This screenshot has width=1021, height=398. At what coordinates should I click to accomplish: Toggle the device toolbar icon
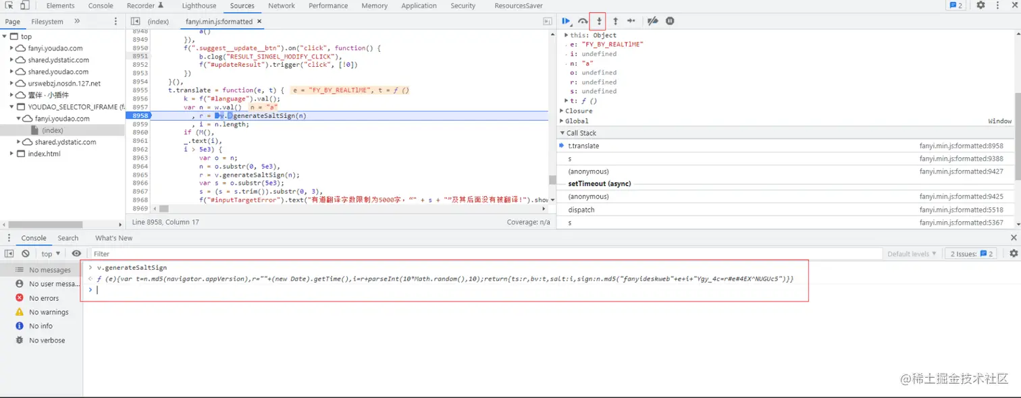(24, 5)
